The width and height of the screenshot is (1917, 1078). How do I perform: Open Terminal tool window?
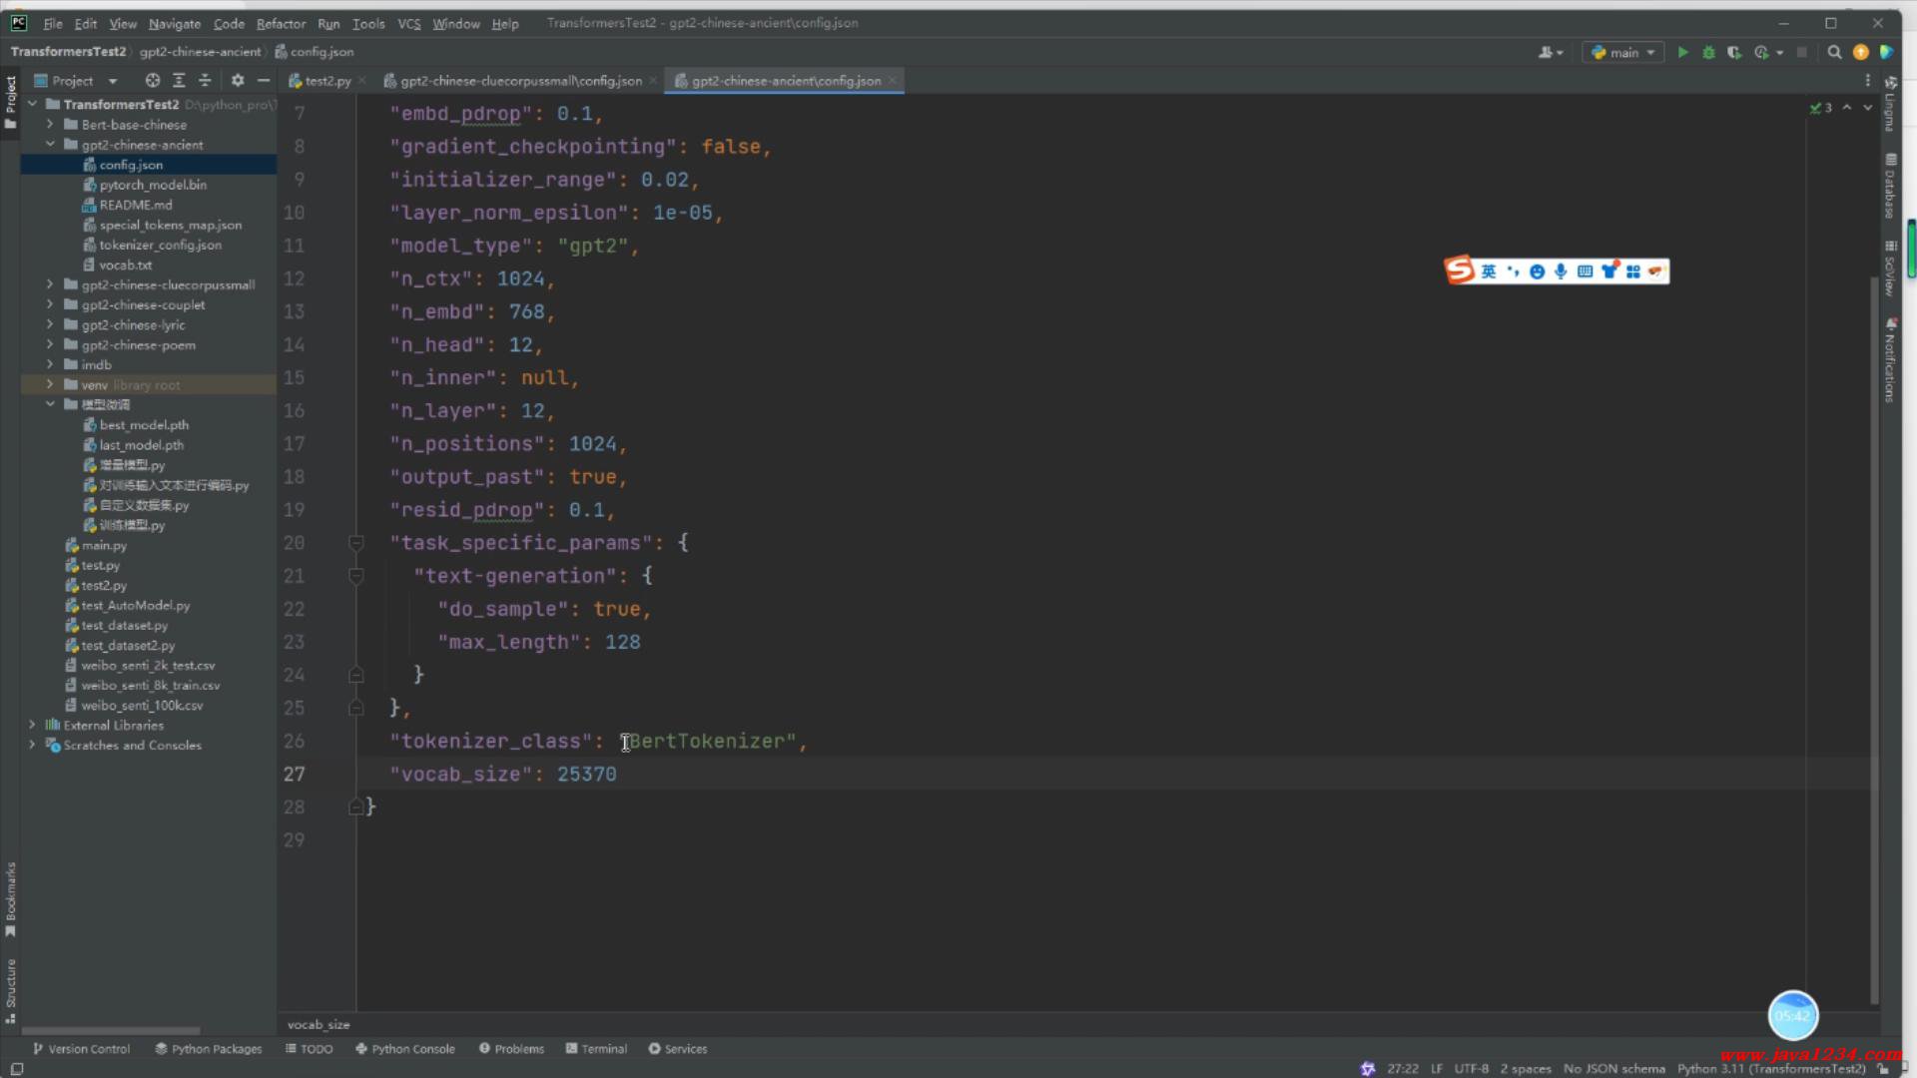[x=596, y=1049]
